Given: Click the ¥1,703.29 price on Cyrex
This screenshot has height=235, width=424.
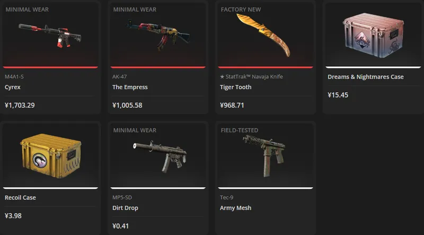Looking at the screenshot, I should coord(20,106).
